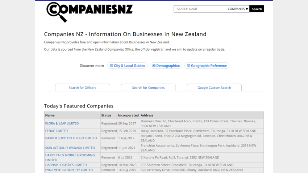
Task: Click the 52d Arrenway Drive address
Action: point(192,170)
